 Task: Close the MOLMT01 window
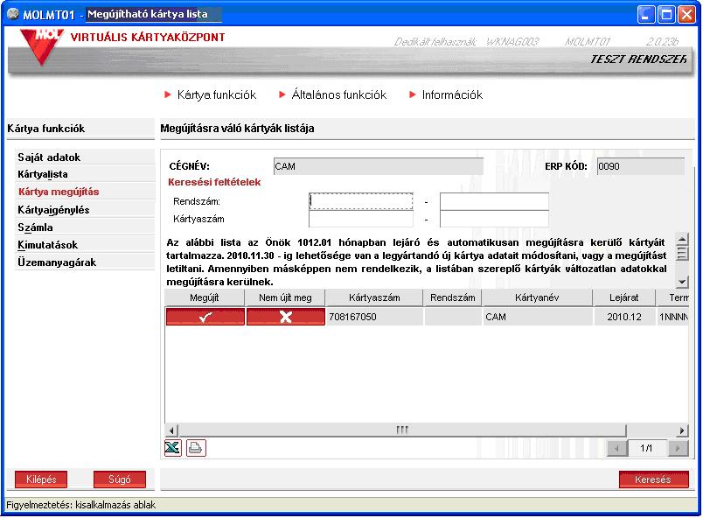pyautogui.click(x=686, y=15)
